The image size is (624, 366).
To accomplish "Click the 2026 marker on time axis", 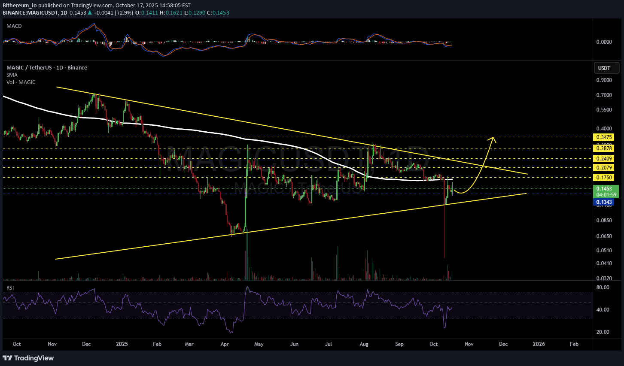I will 539,344.
